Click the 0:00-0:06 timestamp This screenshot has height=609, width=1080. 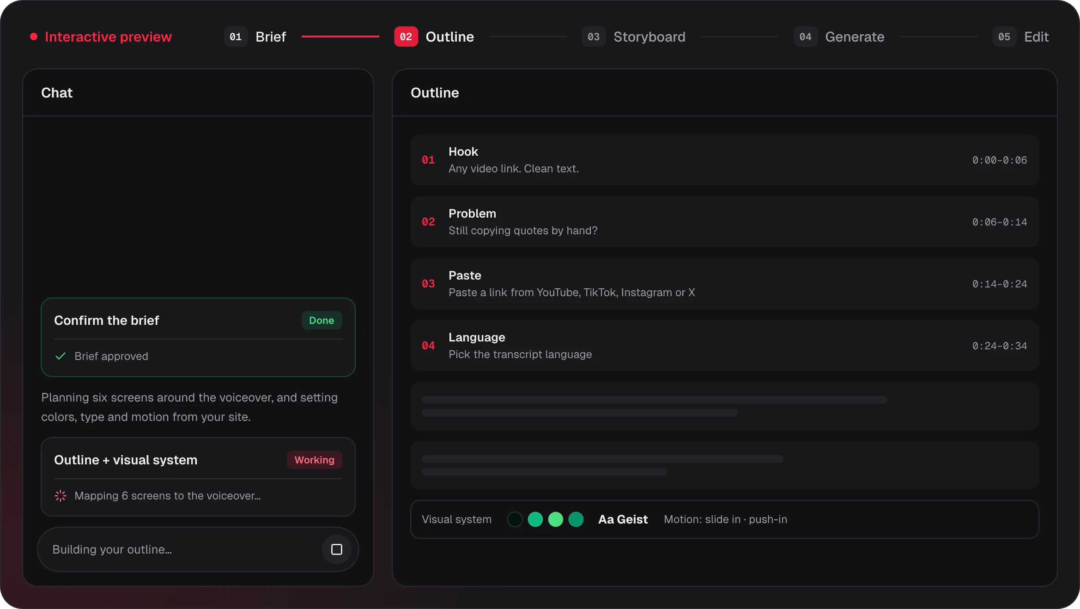[x=1000, y=160]
